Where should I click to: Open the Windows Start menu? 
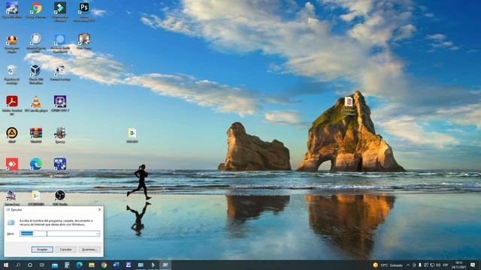click(x=6, y=265)
